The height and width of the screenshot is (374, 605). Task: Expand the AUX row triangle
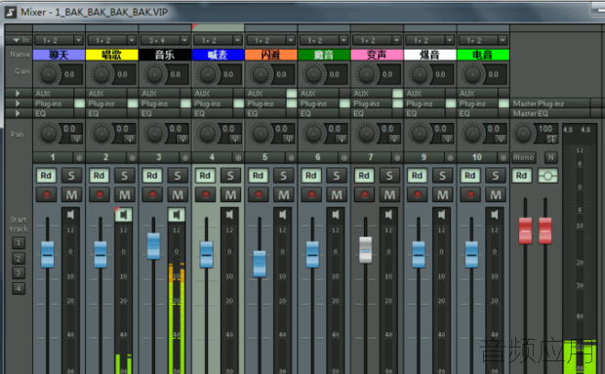(18, 94)
